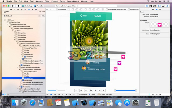Viewport: 172px width, 108px height.
Task: Open Spotlight search in menu bar
Action: point(164,1)
